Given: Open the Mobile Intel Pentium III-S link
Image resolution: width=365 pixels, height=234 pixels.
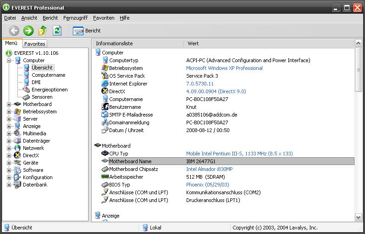Looking at the screenshot, I should [x=239, y=154].
